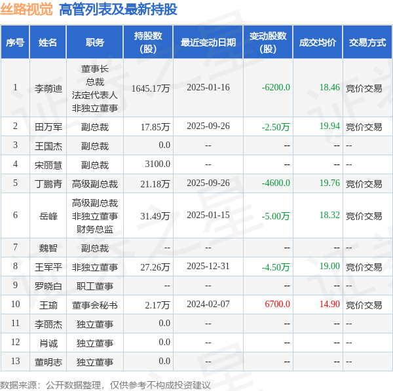Select the name 宋丽慧
Viewport: 393px width, 391px height.
point(48,165)
